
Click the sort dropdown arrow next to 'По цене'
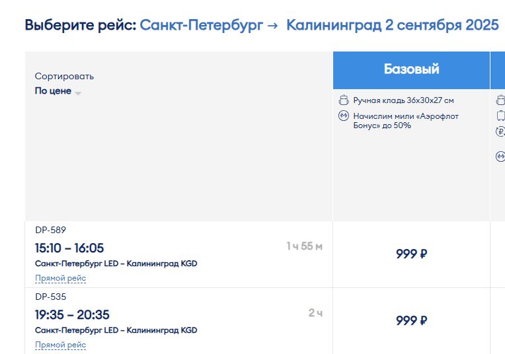coord(78,93)
